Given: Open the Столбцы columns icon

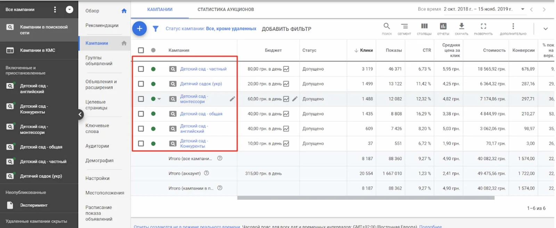Looking at the screenshot, I should tap(424, 26).
